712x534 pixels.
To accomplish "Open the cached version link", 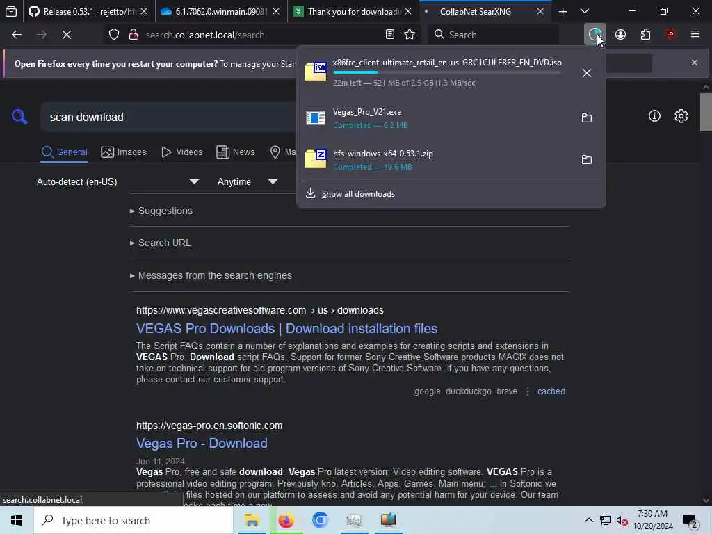I will (x=551, y=391).
